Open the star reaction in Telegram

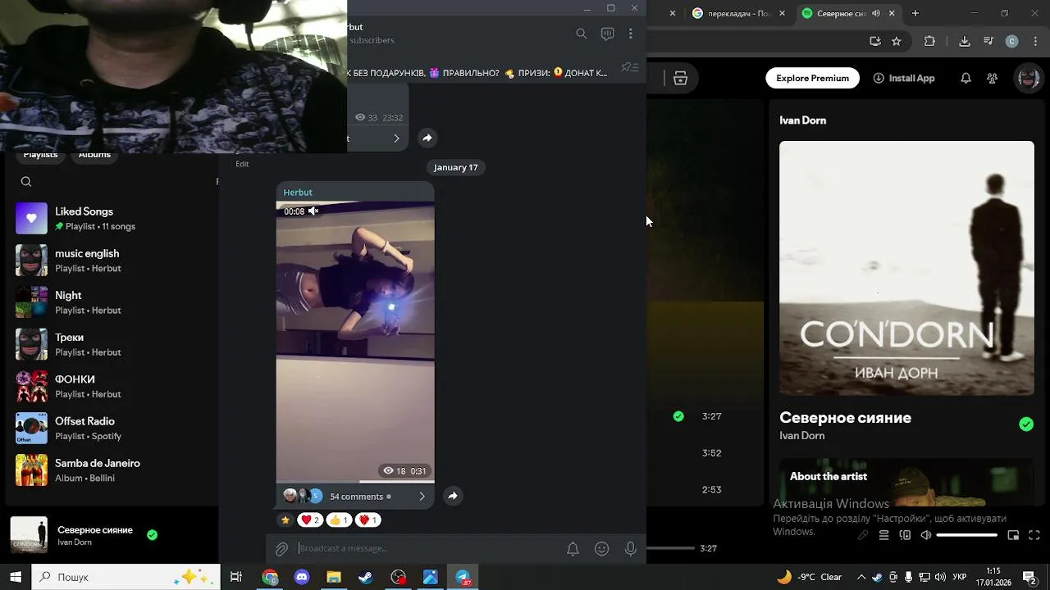(x=285, y=520)
